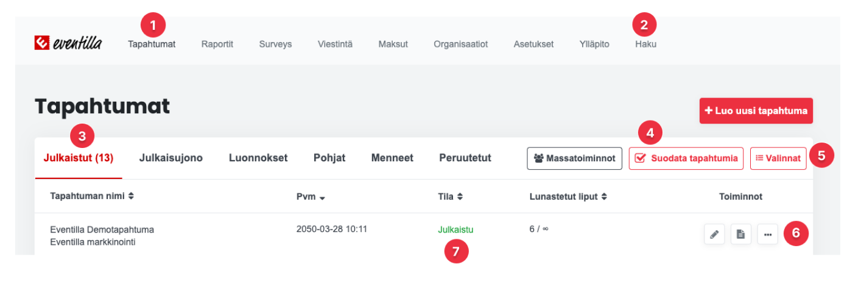The image size is (861, 285).
Task: Click Suodata tapahtumia filter checkbox button
Action: 686,158
